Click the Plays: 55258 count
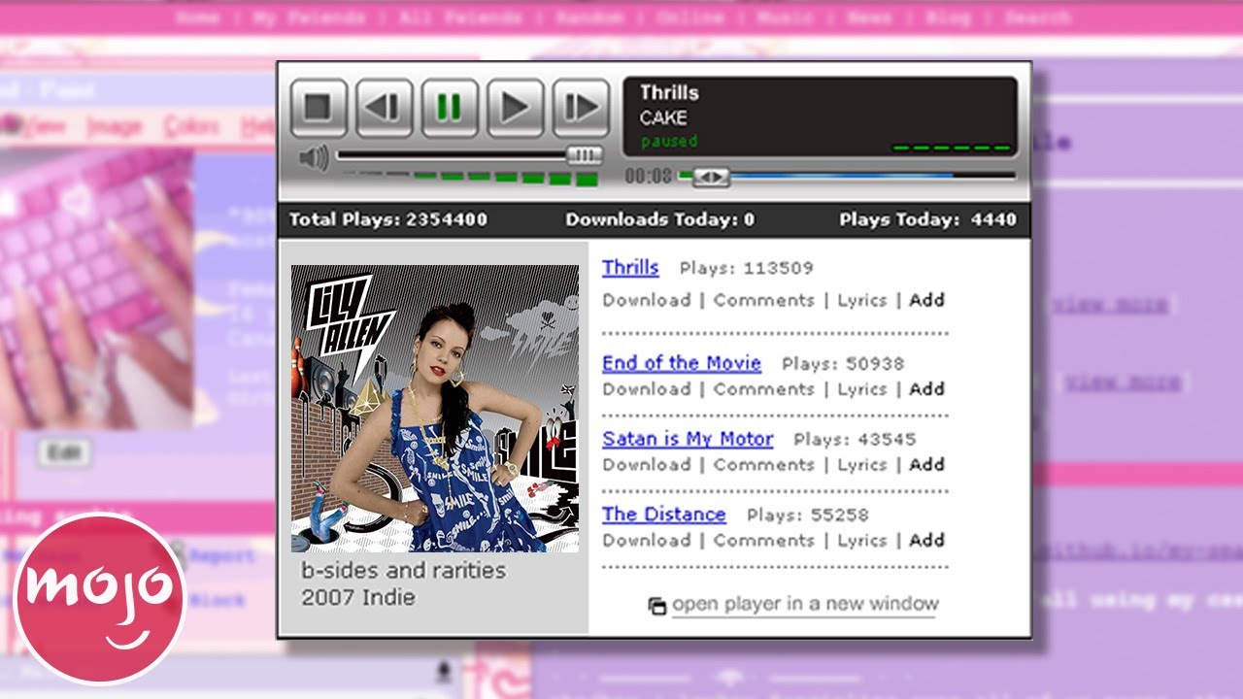The image size is (1243, 699). point(808,516)
